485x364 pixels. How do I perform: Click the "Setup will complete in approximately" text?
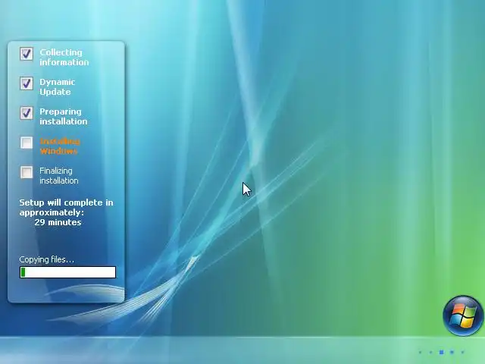66,207
